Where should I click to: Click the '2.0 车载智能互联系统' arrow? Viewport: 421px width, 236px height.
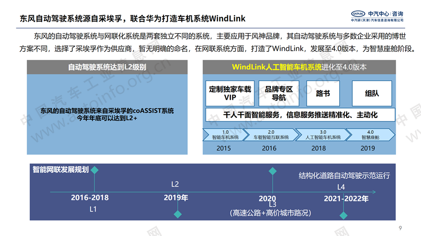click(x=271, y=135)
